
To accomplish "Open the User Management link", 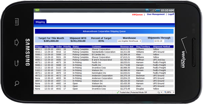I will (x=156, y=14).
